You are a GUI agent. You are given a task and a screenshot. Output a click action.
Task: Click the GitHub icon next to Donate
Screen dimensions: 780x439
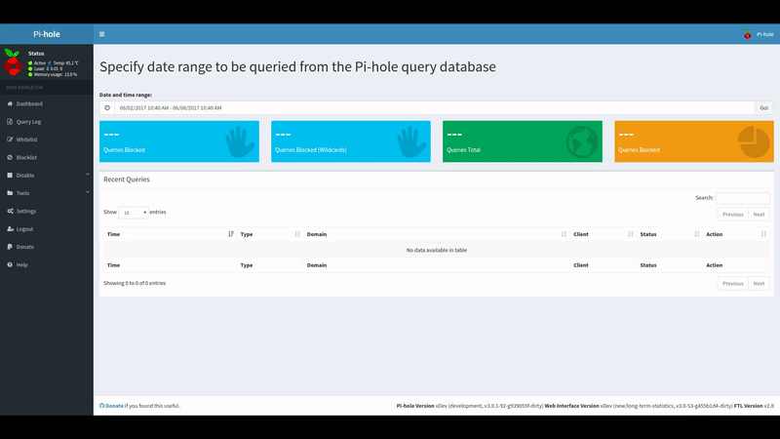pyautogui.click(x=101, y=405)
